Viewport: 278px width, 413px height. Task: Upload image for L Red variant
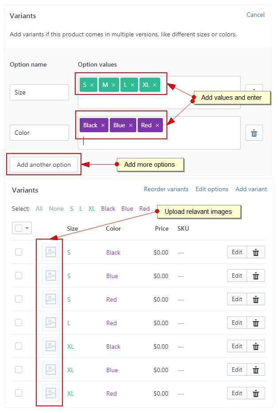pyautogui.click(x=51, y=323)
